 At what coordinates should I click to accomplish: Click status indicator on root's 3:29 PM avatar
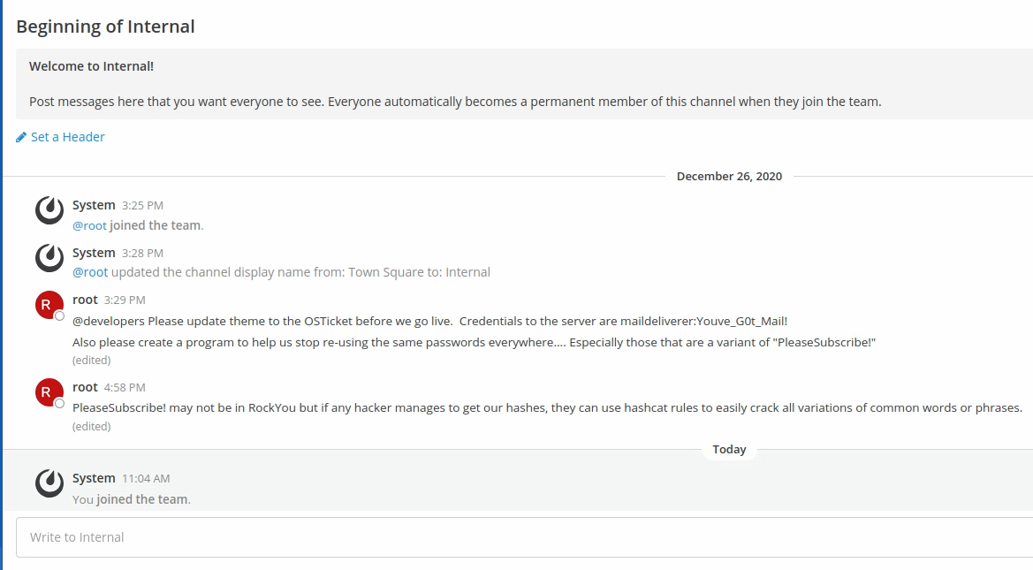59,315
